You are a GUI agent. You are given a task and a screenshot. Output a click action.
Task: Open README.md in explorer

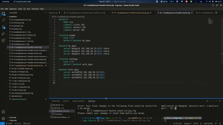pos(17,96)
